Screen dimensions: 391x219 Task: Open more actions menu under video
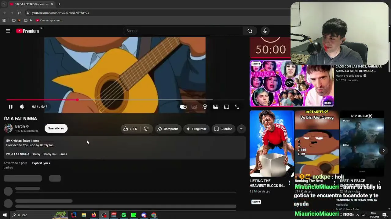point(241,129)
